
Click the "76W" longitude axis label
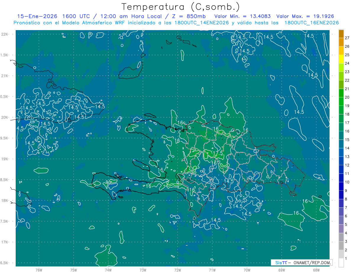point(39,270)
